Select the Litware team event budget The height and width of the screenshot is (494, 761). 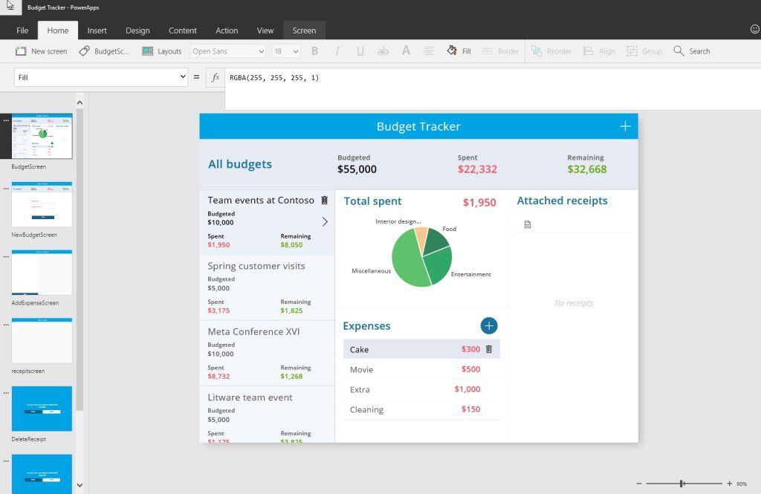tap(267, 415)
